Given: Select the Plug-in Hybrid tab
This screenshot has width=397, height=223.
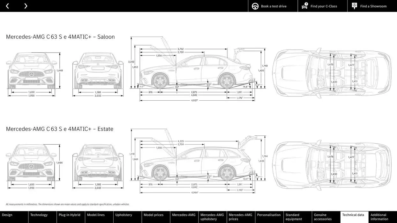Looking at the screenshot, I should point(70,215).
